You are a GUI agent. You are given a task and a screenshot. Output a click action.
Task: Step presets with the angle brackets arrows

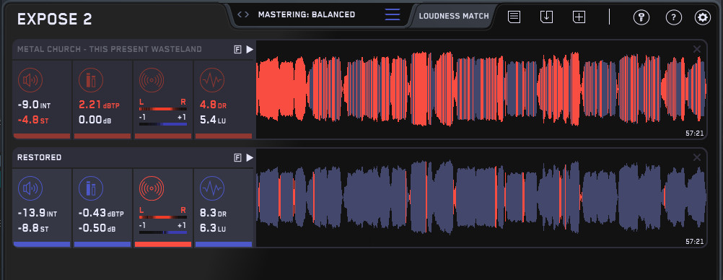(x=243, y=14)
